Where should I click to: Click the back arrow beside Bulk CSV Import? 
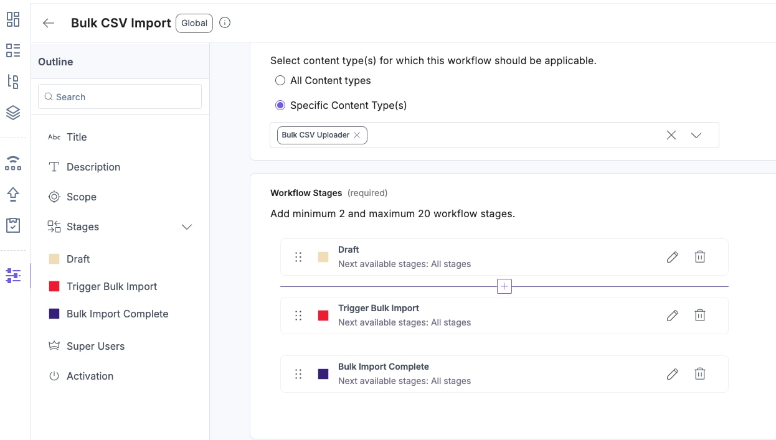pyautogui.click(x=49, y=23)
